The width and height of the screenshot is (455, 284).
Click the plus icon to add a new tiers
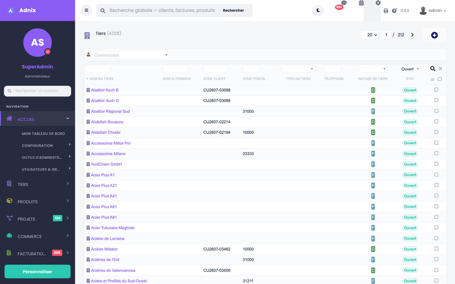click(x=435, y=35)
